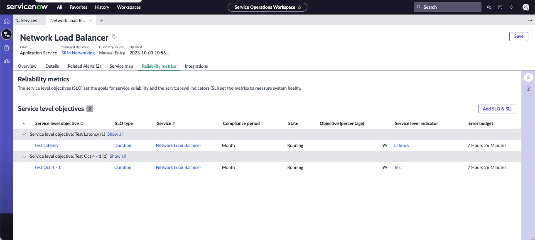
Task: Open the Test indicator link
Action: tap(398, 167)
